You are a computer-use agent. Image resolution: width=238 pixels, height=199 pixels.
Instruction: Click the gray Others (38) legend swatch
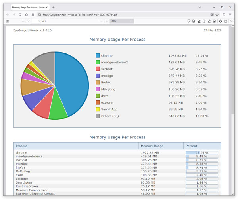tap(98, 116)
